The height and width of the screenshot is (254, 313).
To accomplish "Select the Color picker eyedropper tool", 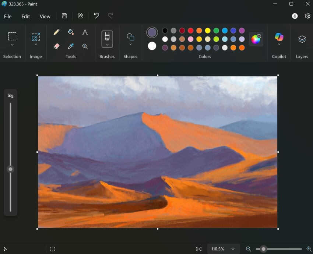I will 71,46.
